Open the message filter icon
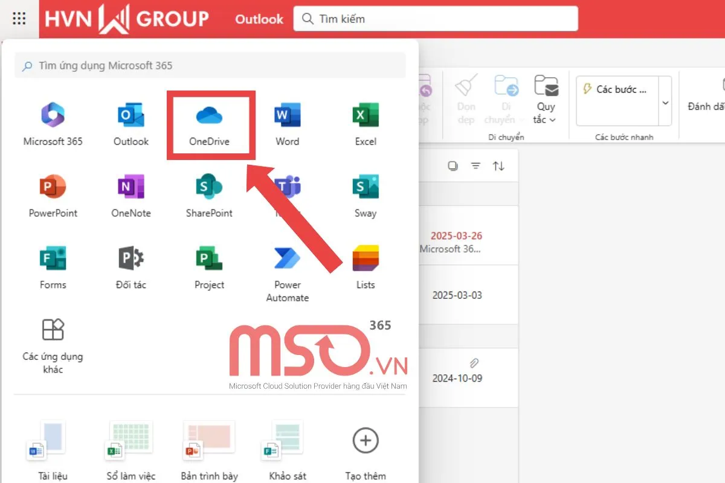The image size is (725, 483). click(475, 166)
